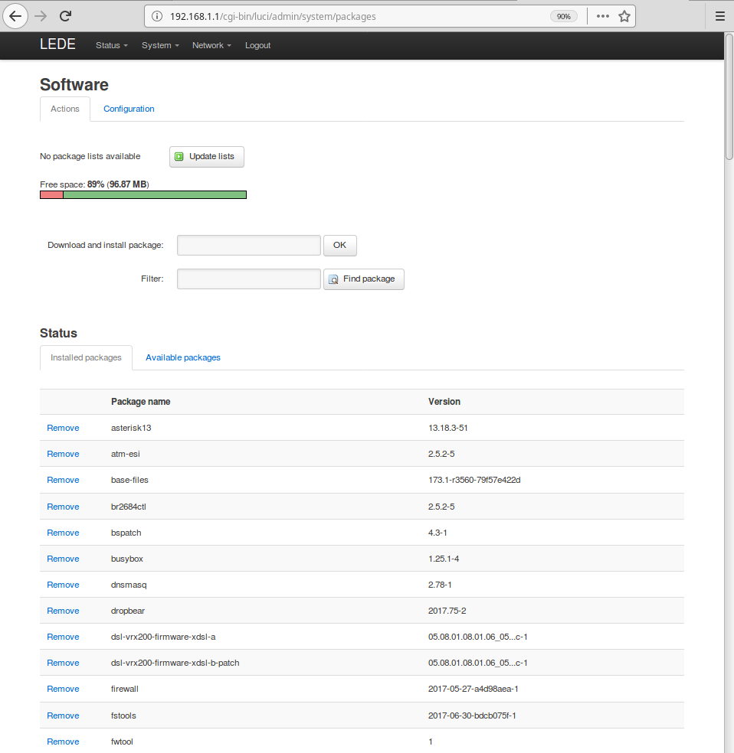
Task: Open the site information icon in address bar
Action: tap(157, 16)
